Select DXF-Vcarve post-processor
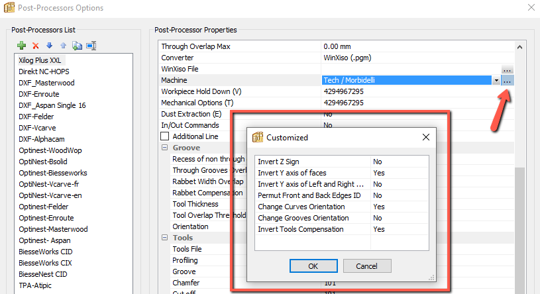 pyautogui.click(x=37, y=128)
